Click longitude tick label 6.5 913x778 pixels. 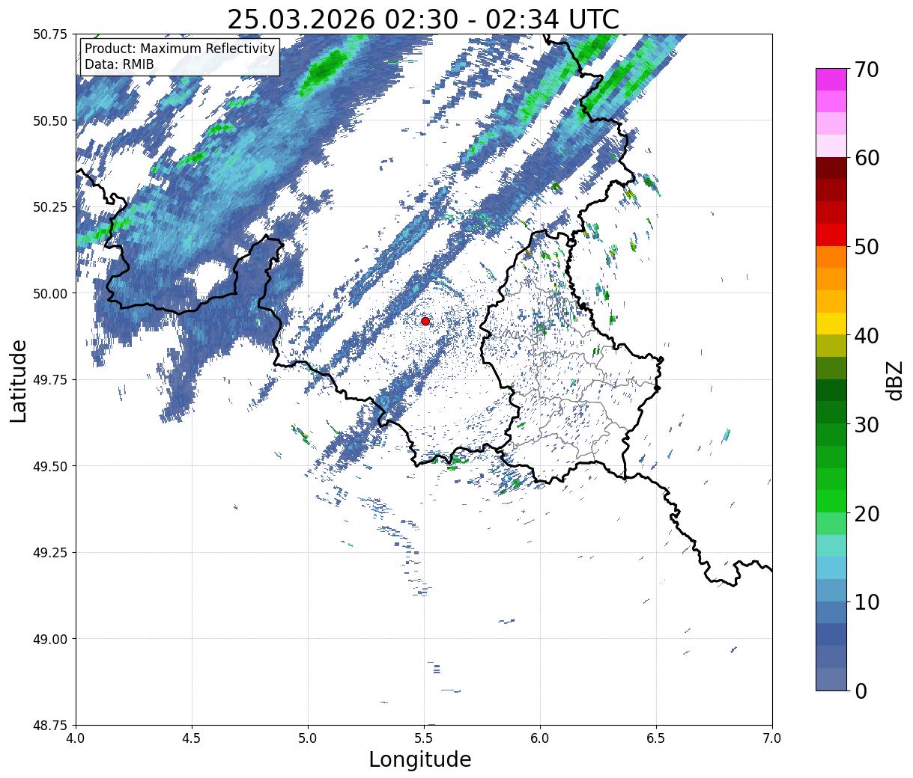pos(656,738)
